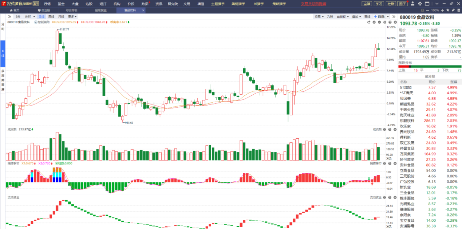Open K-line chart settings gear
Viewport: 462px width, 229px height.
click(x=385, y=22)
